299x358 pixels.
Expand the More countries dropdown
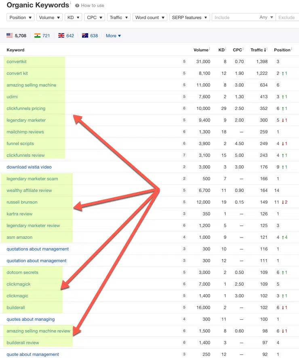click(x=113, y=36)
